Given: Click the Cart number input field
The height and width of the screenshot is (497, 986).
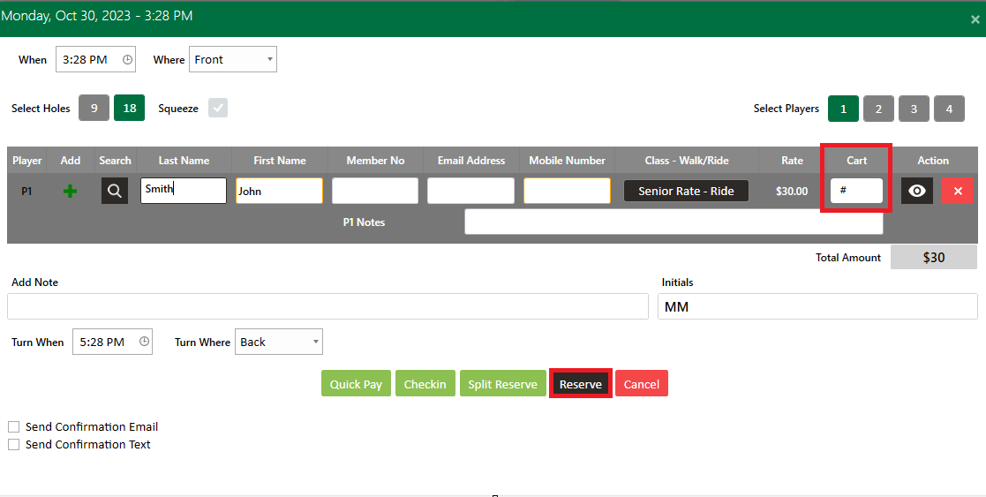Looking at the screenshot, I should point(856,191).
